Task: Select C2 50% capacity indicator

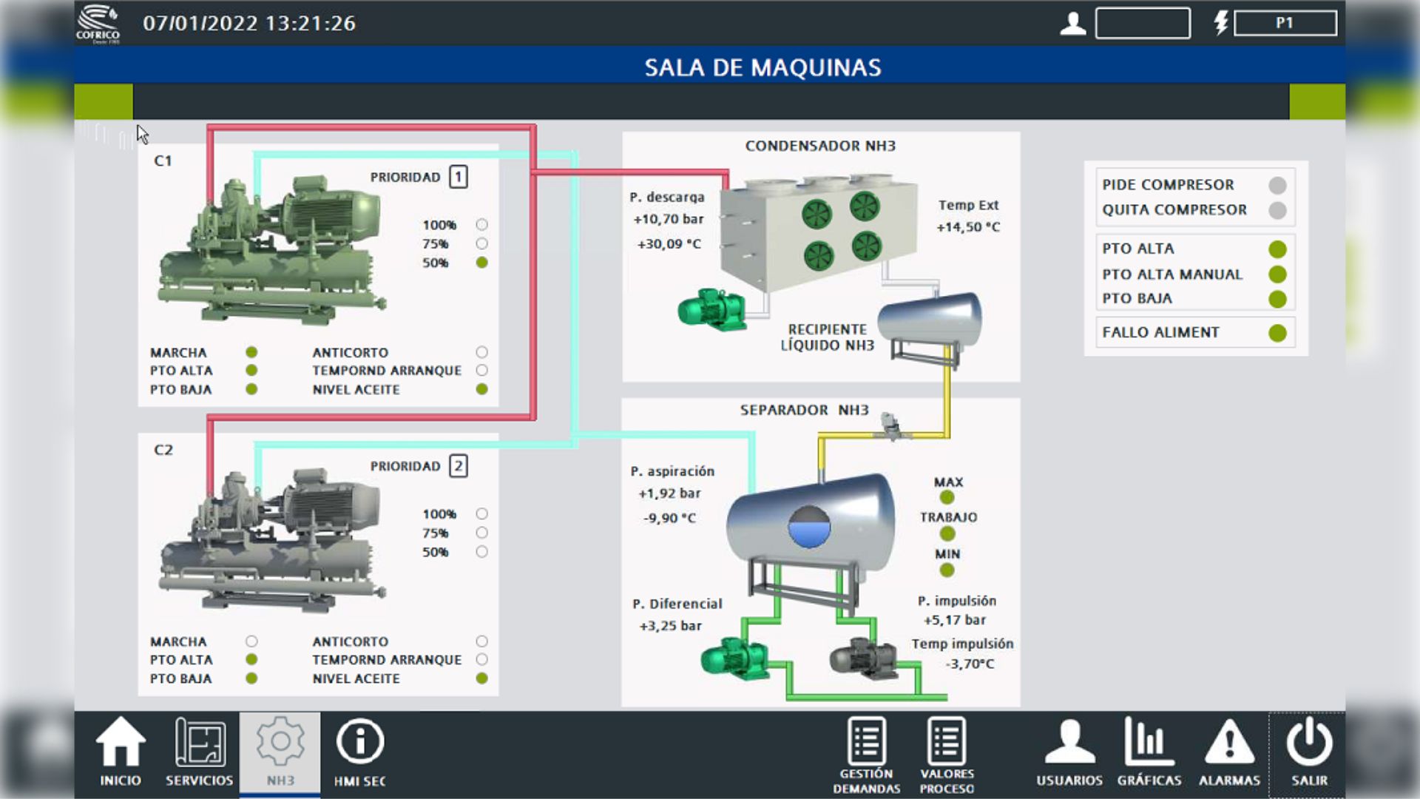Action: pos(482,552)
